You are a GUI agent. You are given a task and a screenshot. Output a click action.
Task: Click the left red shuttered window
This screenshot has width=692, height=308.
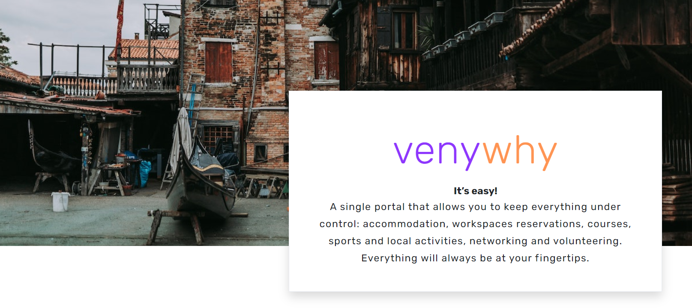tap(219, 62)
